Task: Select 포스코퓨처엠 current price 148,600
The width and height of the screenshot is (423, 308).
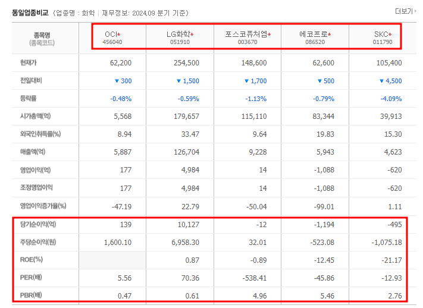Action: tap(254, 63)
